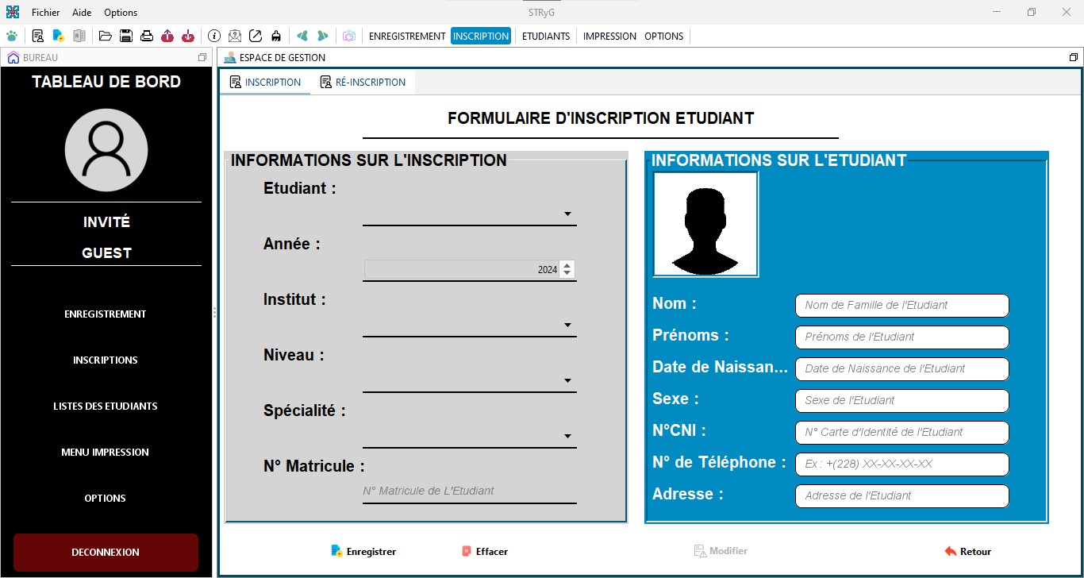
Task: Click the information circle toolbar icon
Action: click(x=214, y=36)
